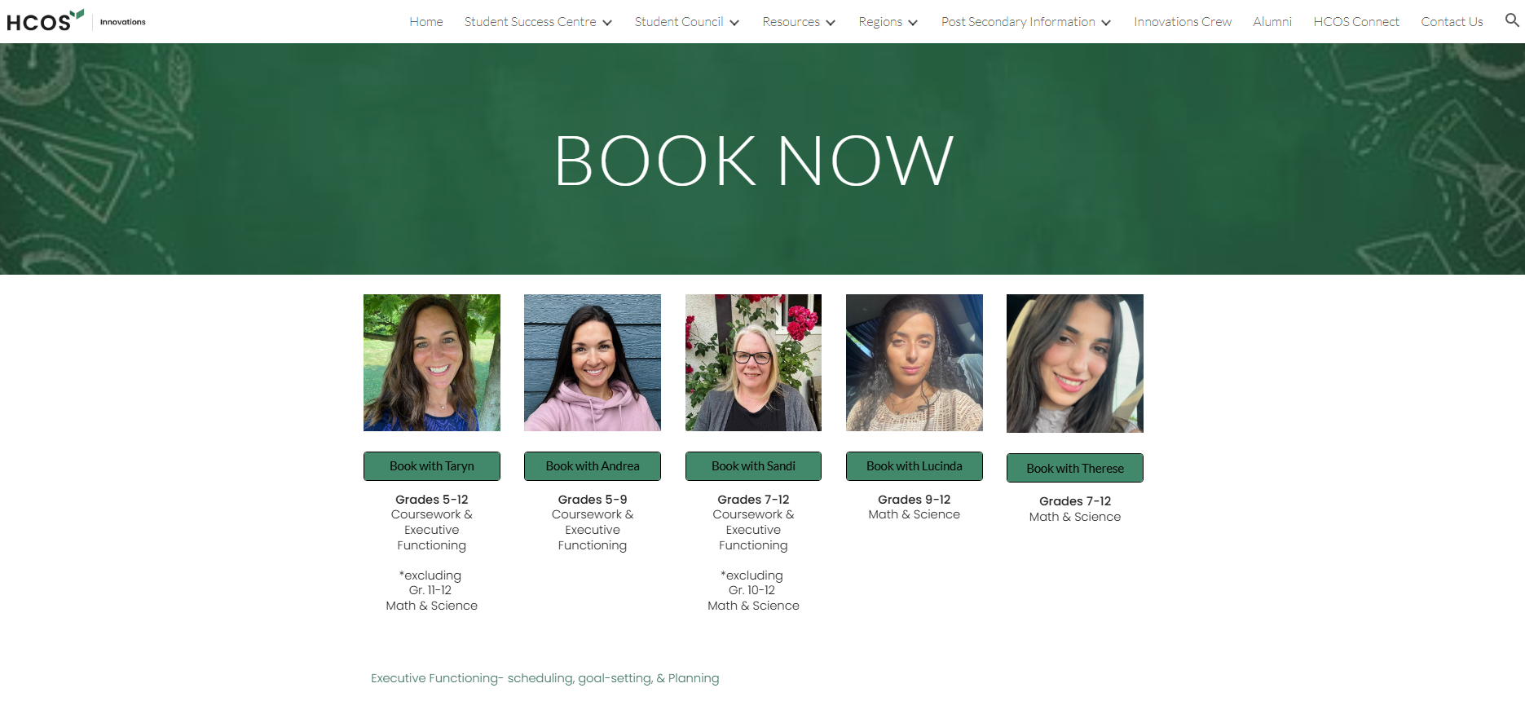Click the Book with Sandi button
This screenshot has width=1525, height=701.
point(753,466)
